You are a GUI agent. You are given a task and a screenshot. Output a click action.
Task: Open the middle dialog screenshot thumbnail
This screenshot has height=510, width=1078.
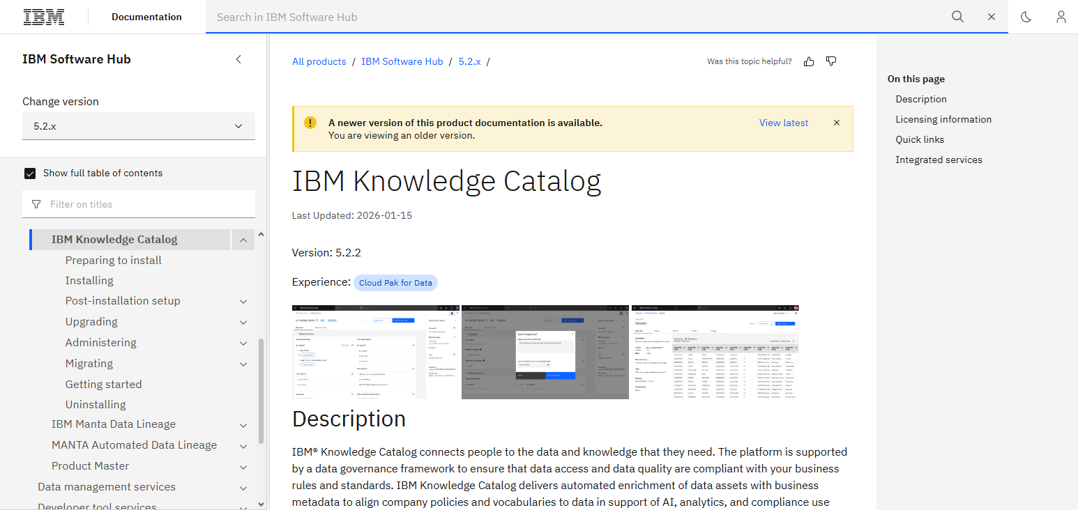point(545,352)
